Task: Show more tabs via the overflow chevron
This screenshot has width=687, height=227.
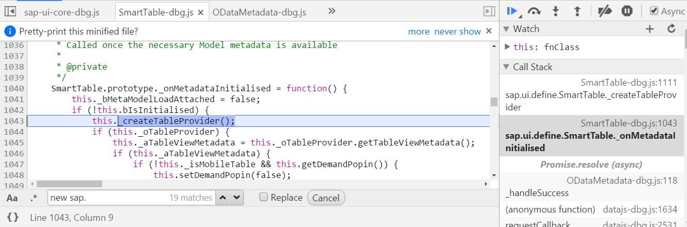Action: 332,11
